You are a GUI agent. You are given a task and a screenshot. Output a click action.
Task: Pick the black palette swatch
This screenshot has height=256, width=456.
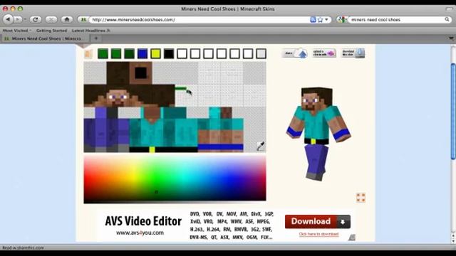tap(169, 54)
